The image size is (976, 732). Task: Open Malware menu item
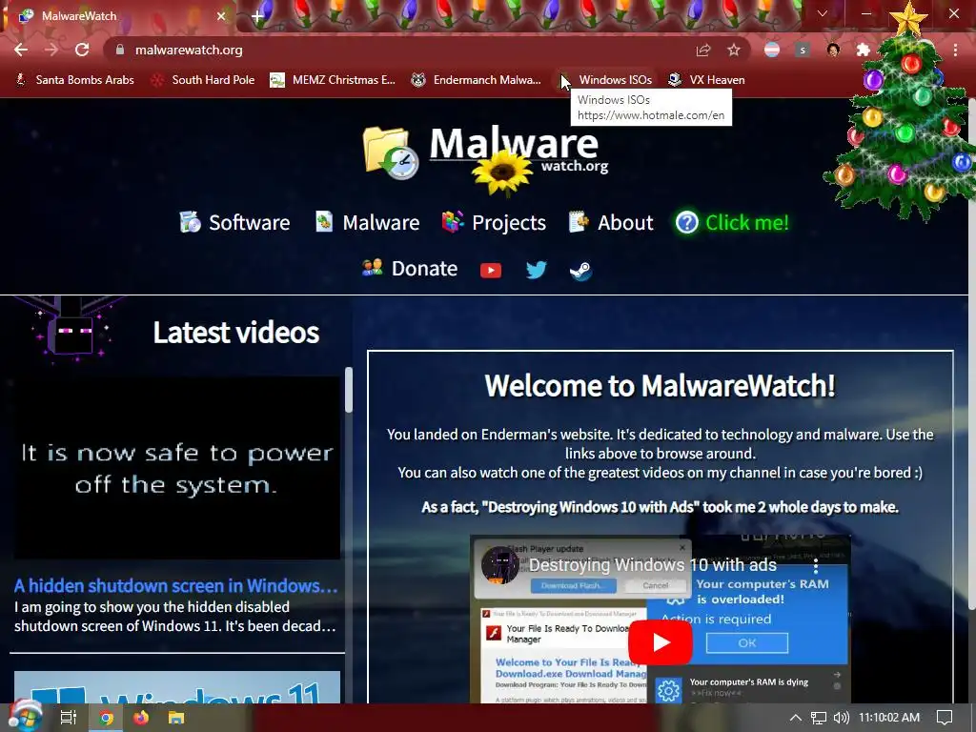click(367, 222)
